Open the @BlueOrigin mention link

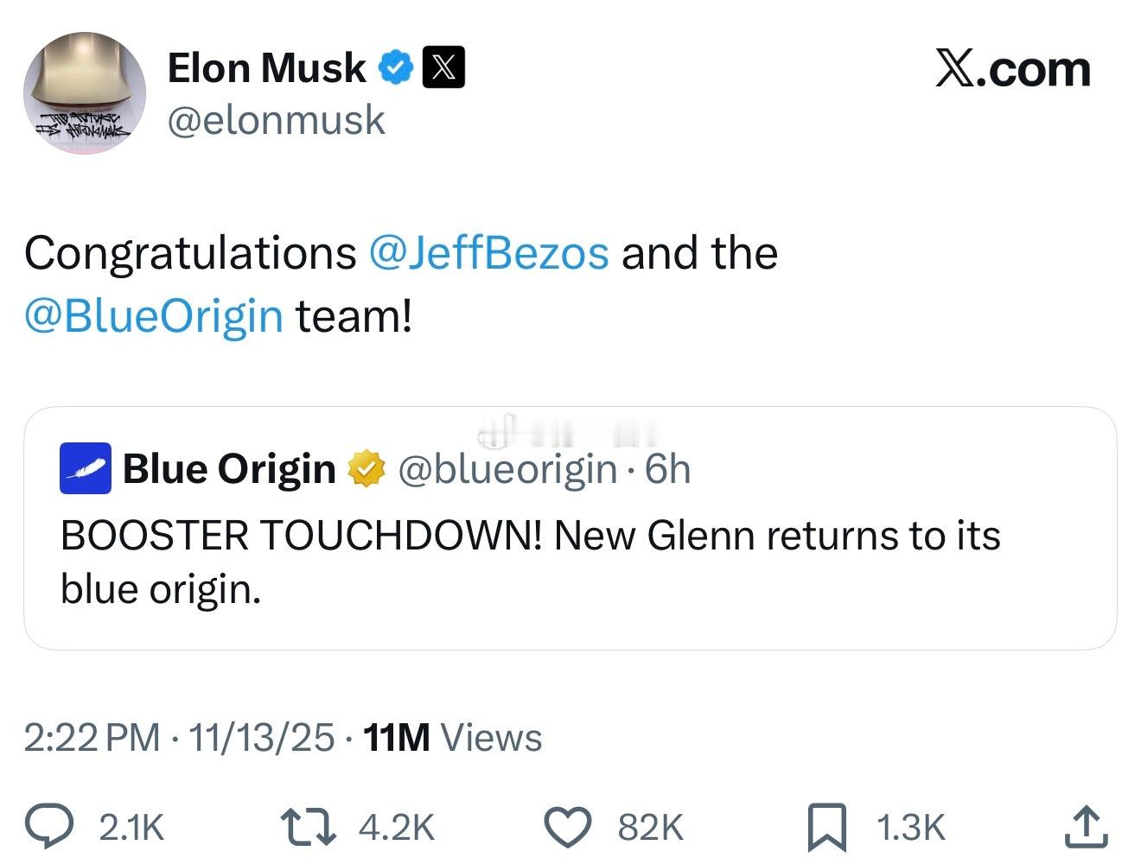154,316
